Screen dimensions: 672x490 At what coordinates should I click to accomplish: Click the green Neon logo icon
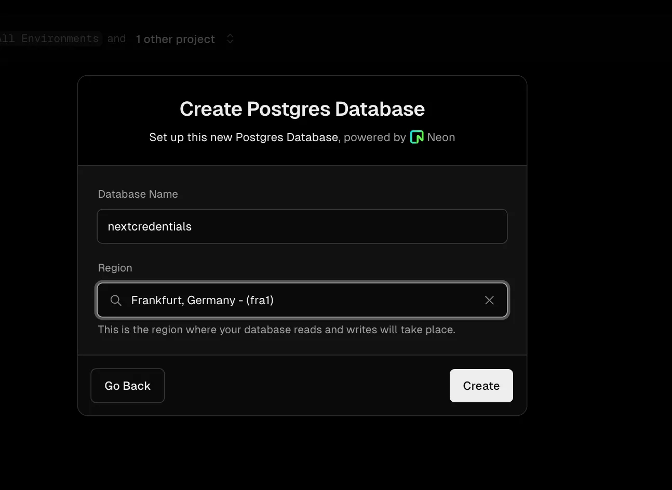(416, 137)
